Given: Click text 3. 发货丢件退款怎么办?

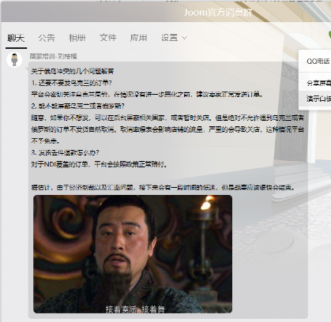Looking at the screenshot, I should pyautogui.click(x=65, y=152).
